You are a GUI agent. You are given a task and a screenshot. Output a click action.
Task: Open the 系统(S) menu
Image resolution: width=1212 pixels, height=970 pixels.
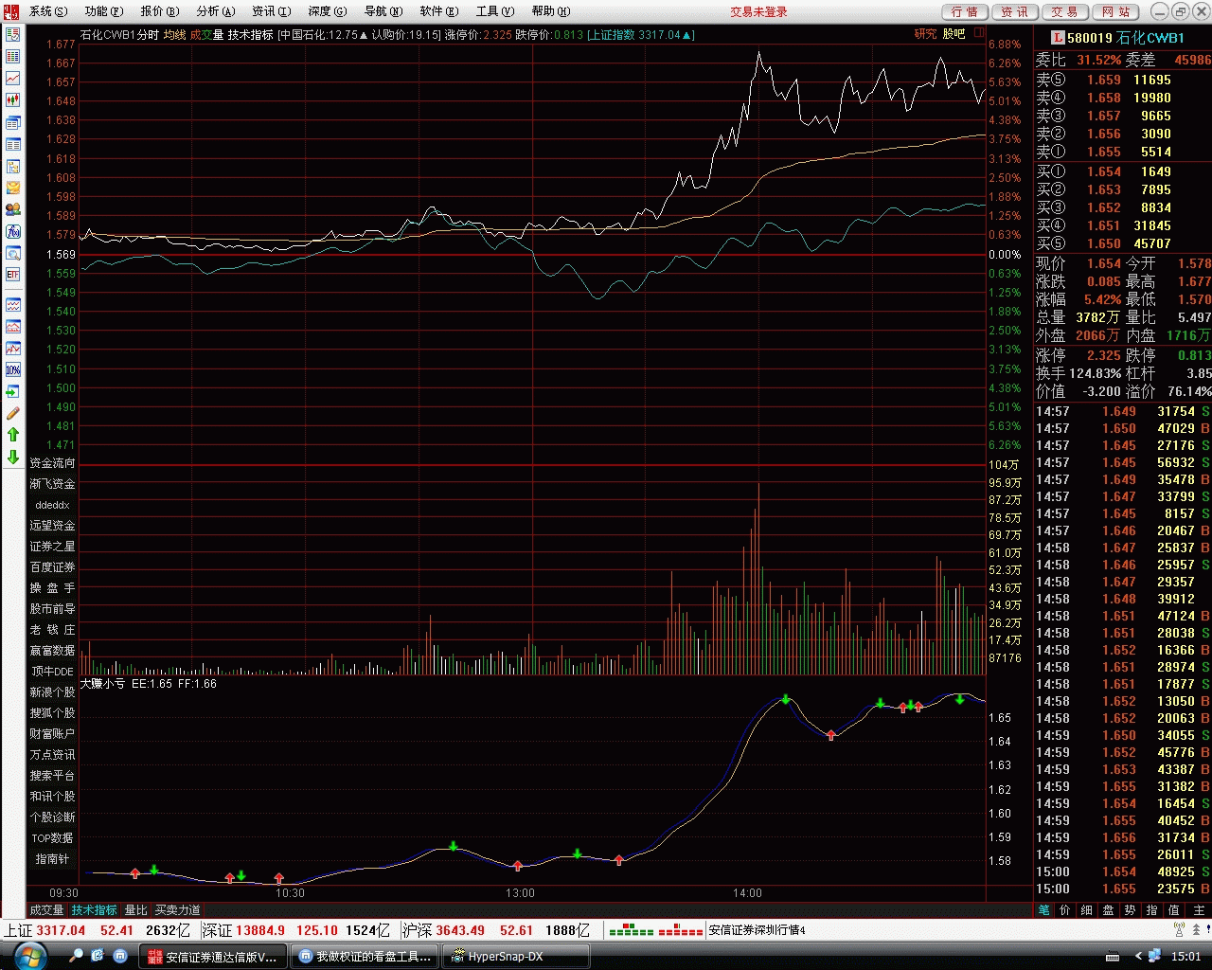48,11
